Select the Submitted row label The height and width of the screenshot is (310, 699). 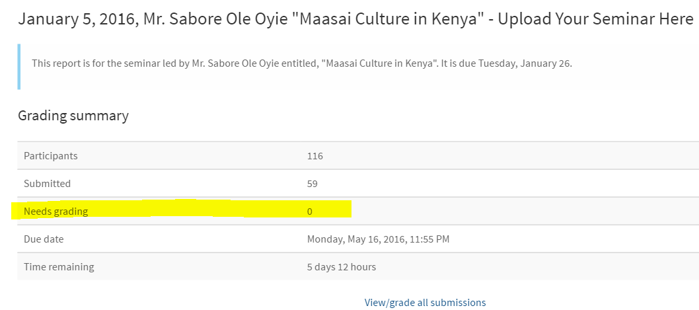tap(47, 184)
